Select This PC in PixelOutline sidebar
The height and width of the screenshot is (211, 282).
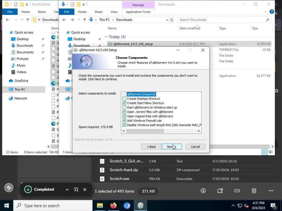[20, 89]
